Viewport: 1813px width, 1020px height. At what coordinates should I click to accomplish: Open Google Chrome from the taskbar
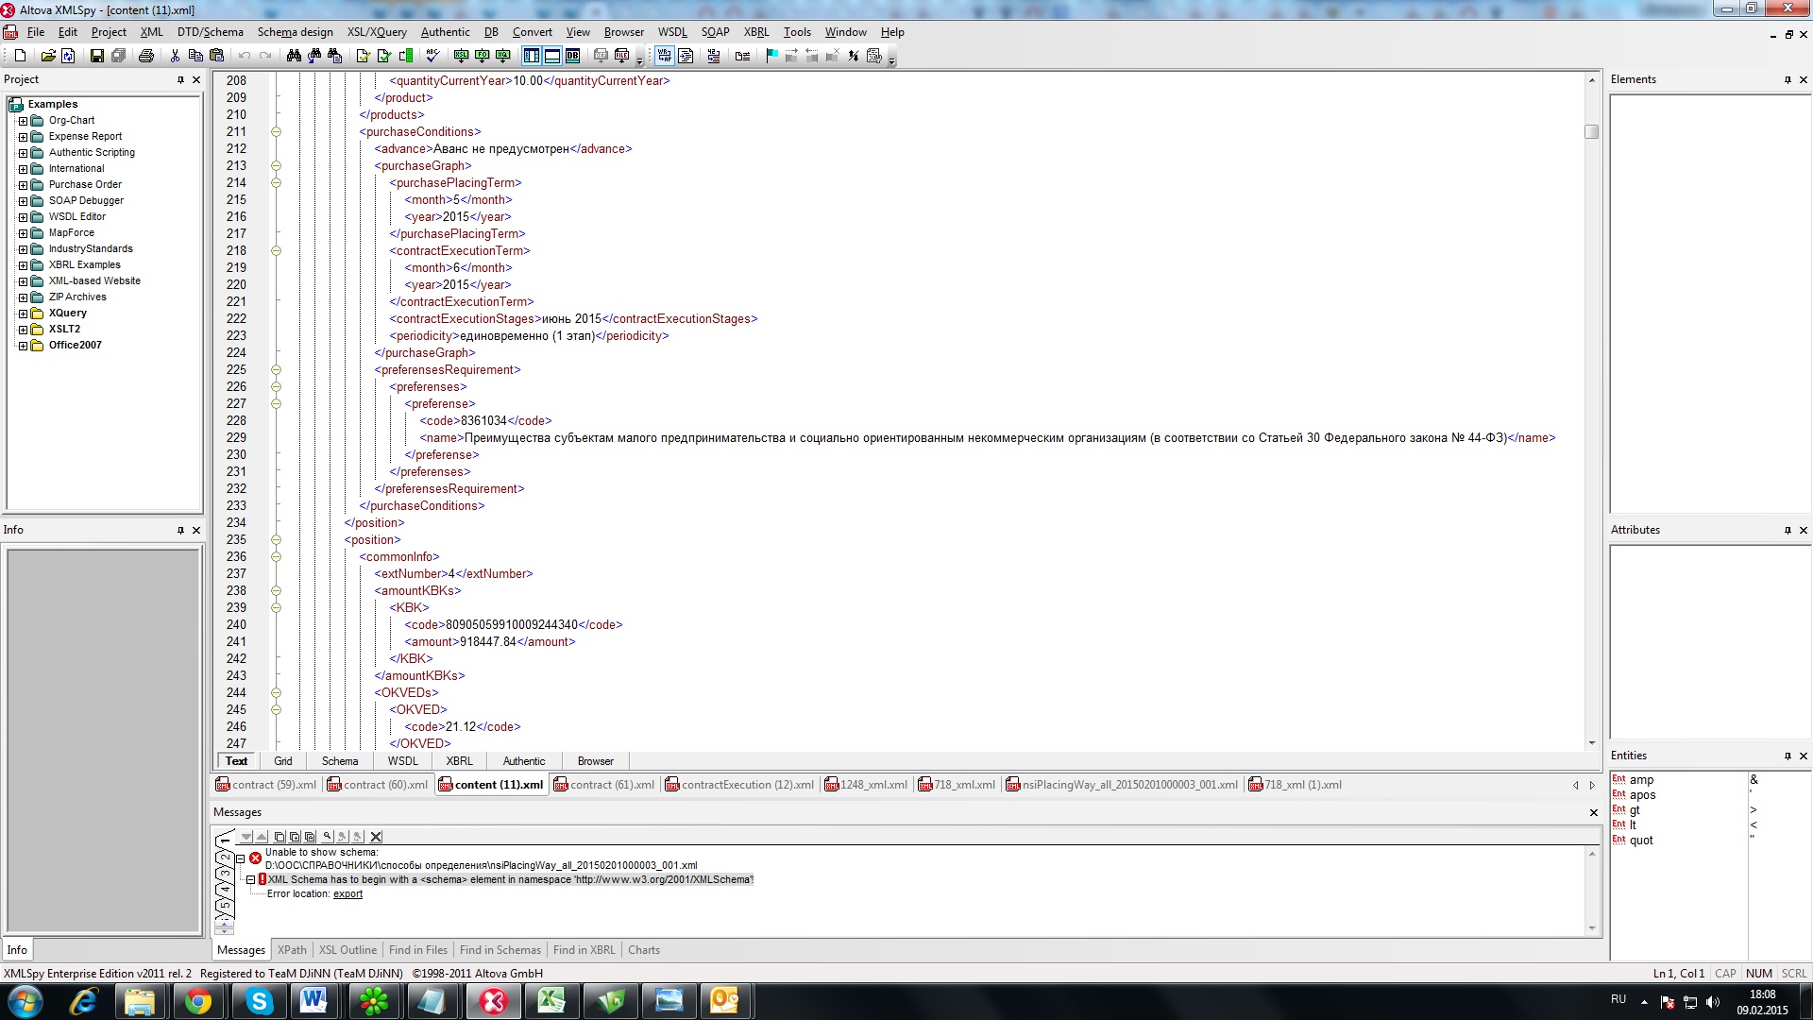197,1001
